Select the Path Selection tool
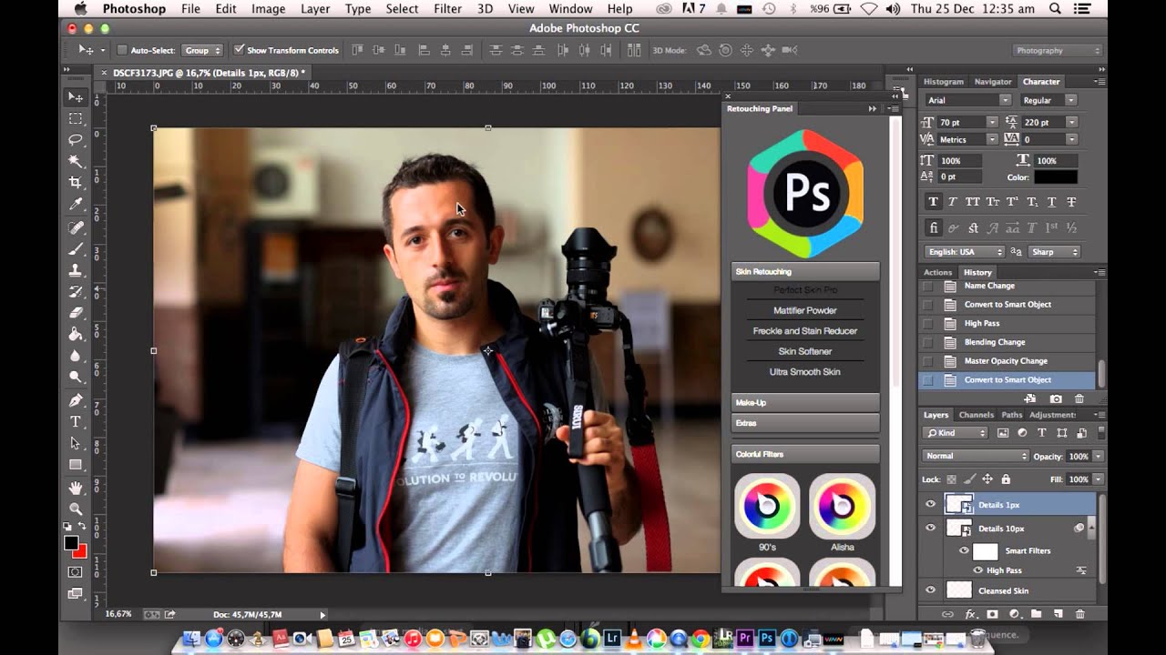 (76, 443)
